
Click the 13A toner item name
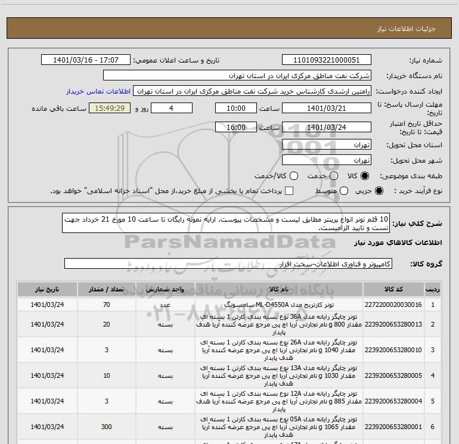(x=279, y=375)
